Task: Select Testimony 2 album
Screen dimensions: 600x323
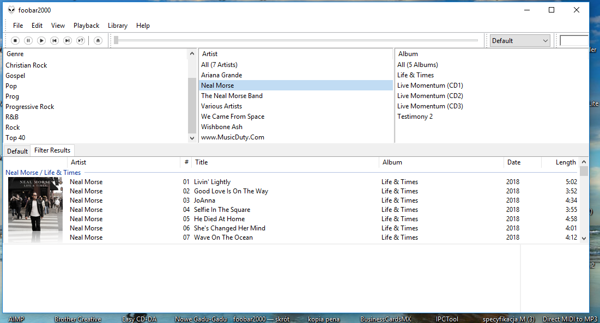Action: [x=492, y=117]
